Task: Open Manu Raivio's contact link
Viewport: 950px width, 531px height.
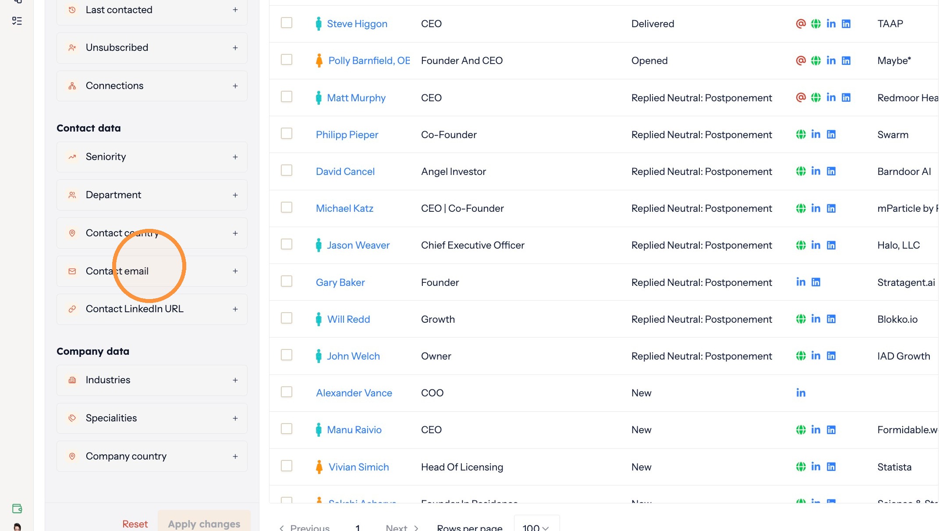Action: pyautogui.click(x=354, y=430)
